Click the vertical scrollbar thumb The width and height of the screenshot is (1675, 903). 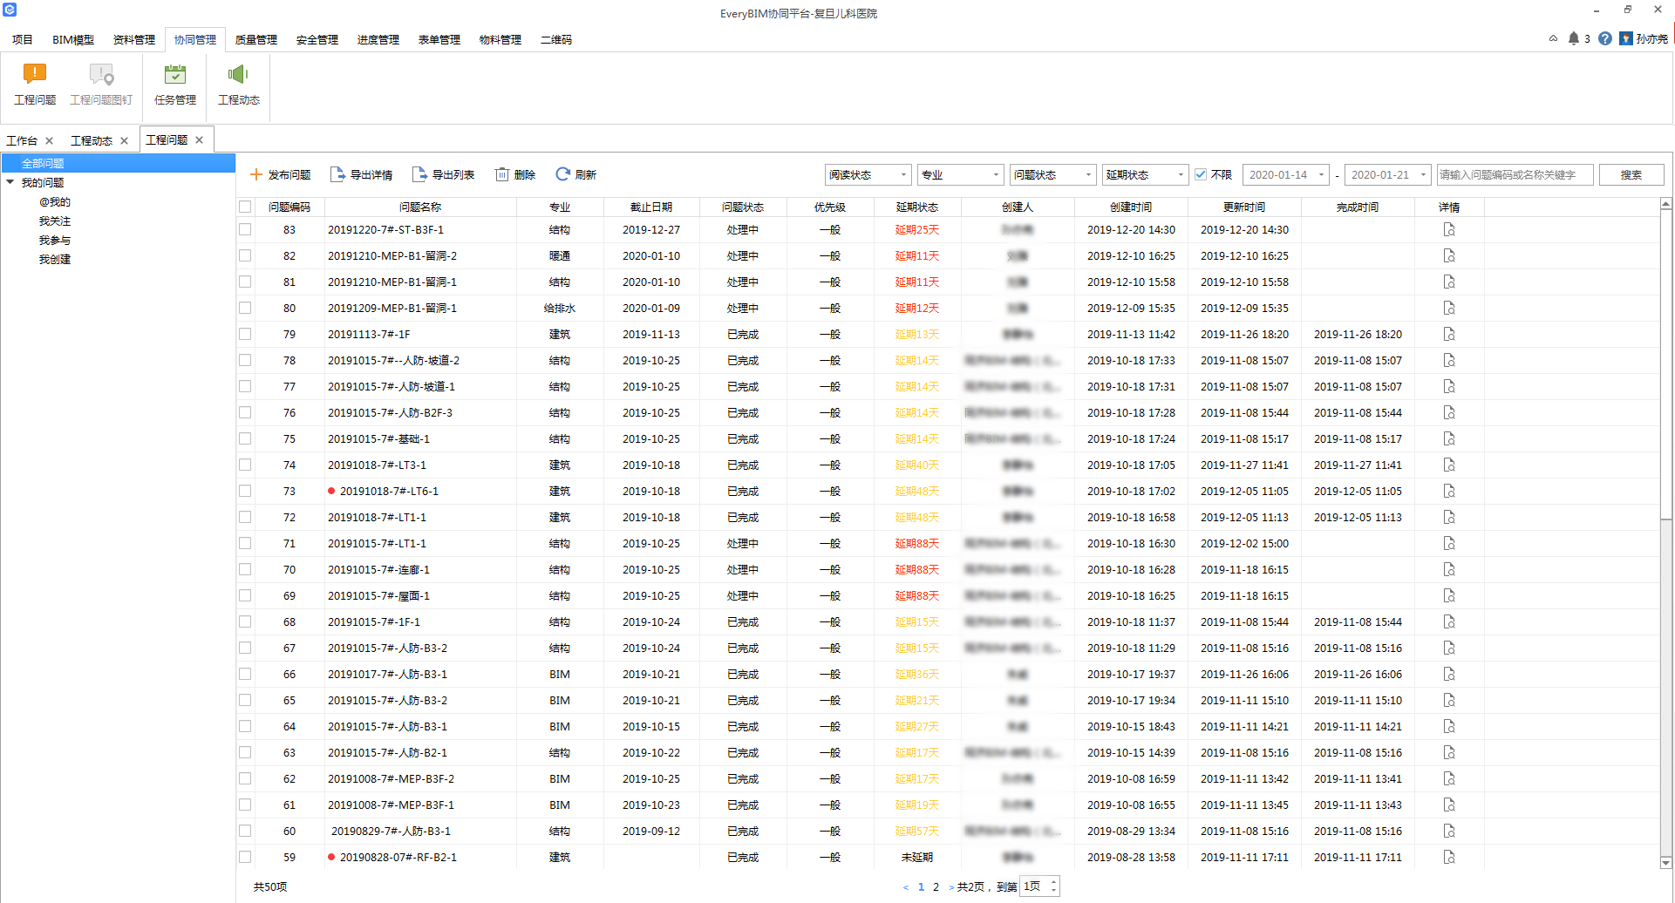(x=1665, y=363)
